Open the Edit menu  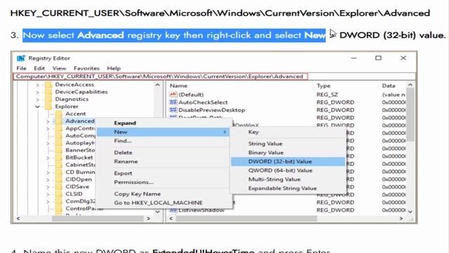click(39, 68)
